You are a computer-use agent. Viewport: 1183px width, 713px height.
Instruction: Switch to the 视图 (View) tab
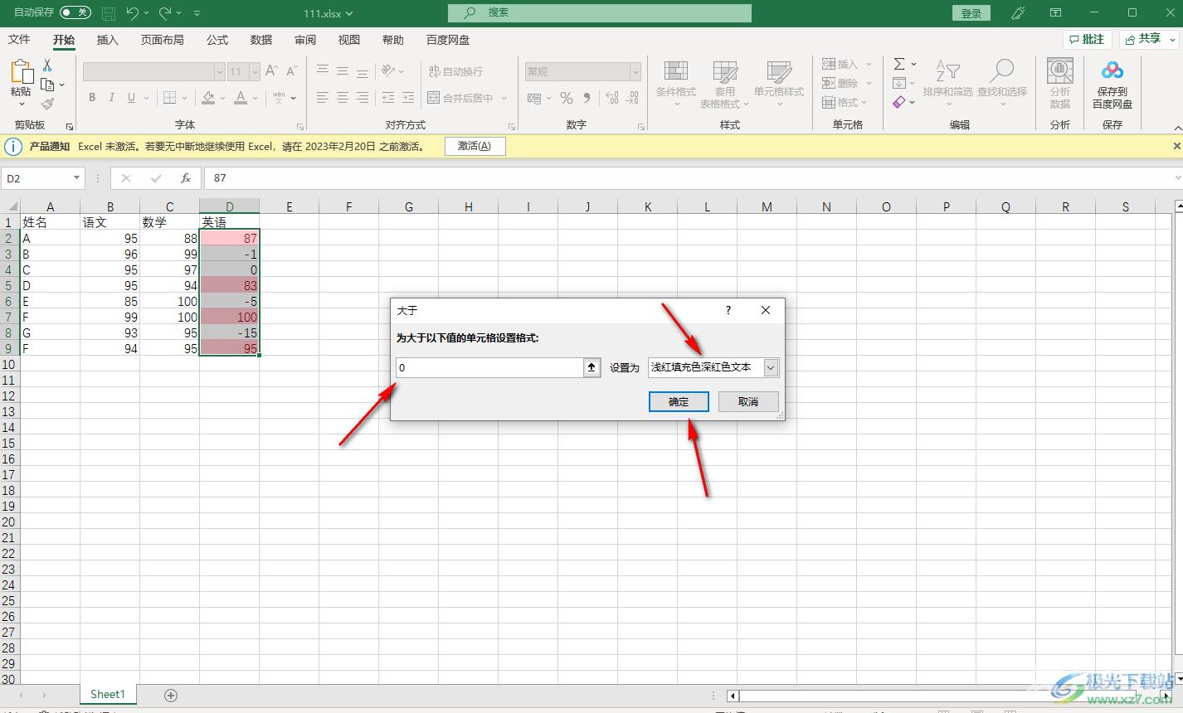[349, 40]
